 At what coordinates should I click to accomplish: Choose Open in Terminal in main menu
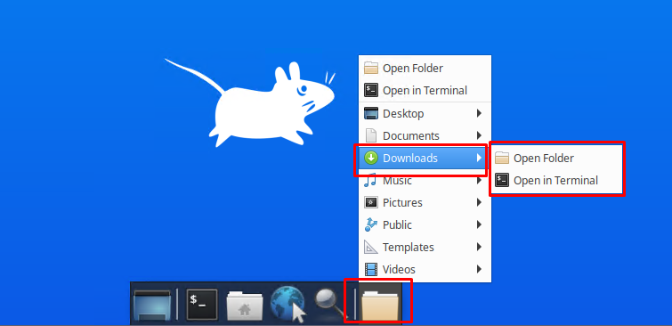425,91
